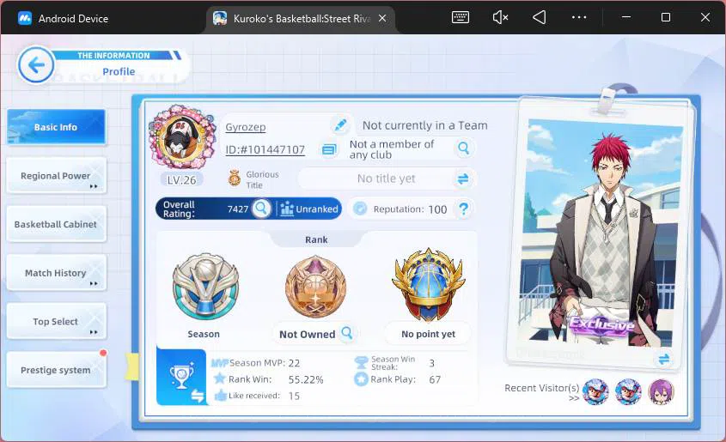Open the Match History tab
Viewport: 726px width, 442px height.
[x=56, y=273]
